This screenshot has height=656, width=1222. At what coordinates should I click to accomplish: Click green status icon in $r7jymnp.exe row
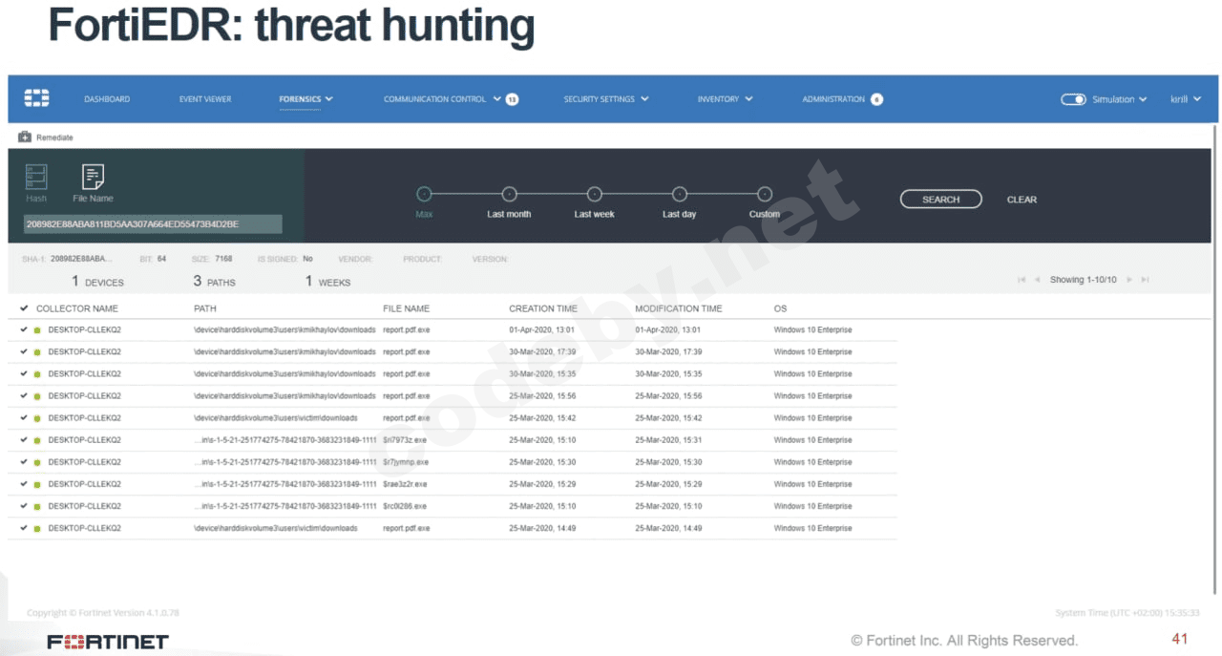(37, 462)
